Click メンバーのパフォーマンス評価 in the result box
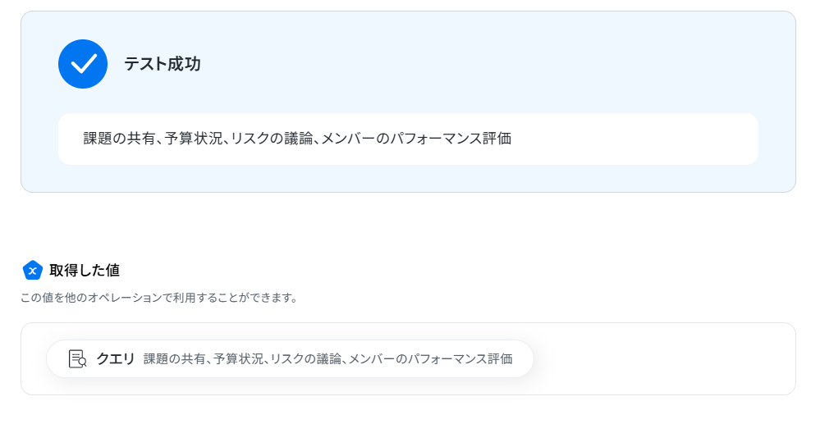Image resolution: width=820 pixels, height=424 pixels. pyautogui.click(x=416, y=139)
